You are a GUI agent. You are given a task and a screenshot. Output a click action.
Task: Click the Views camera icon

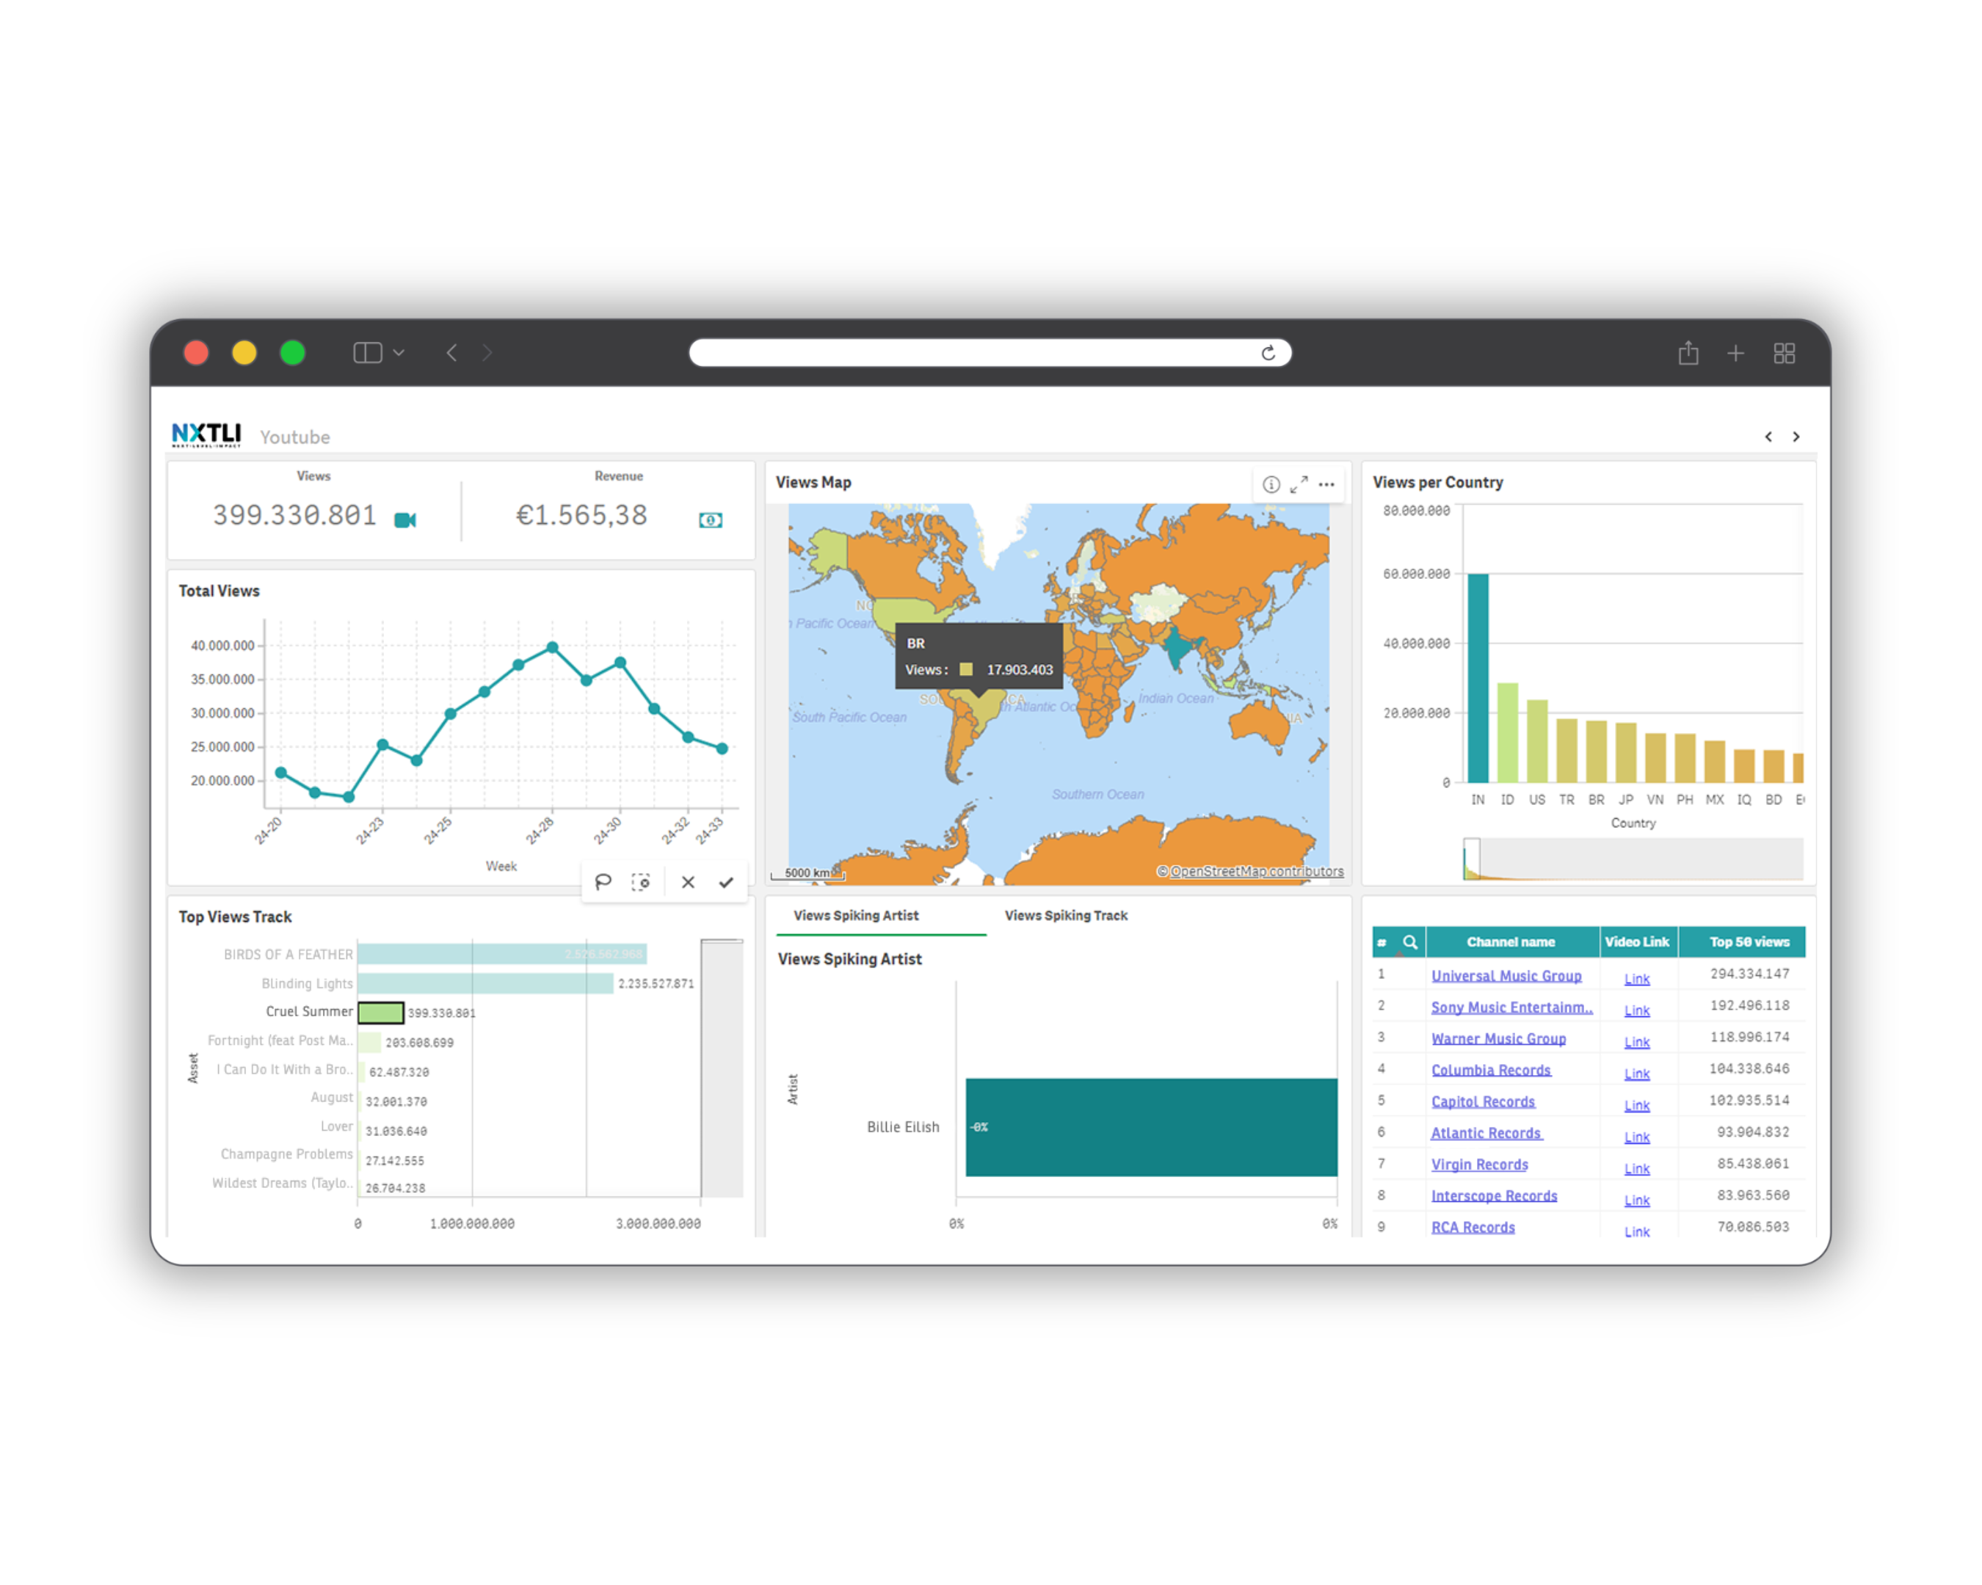pos(405,520)
